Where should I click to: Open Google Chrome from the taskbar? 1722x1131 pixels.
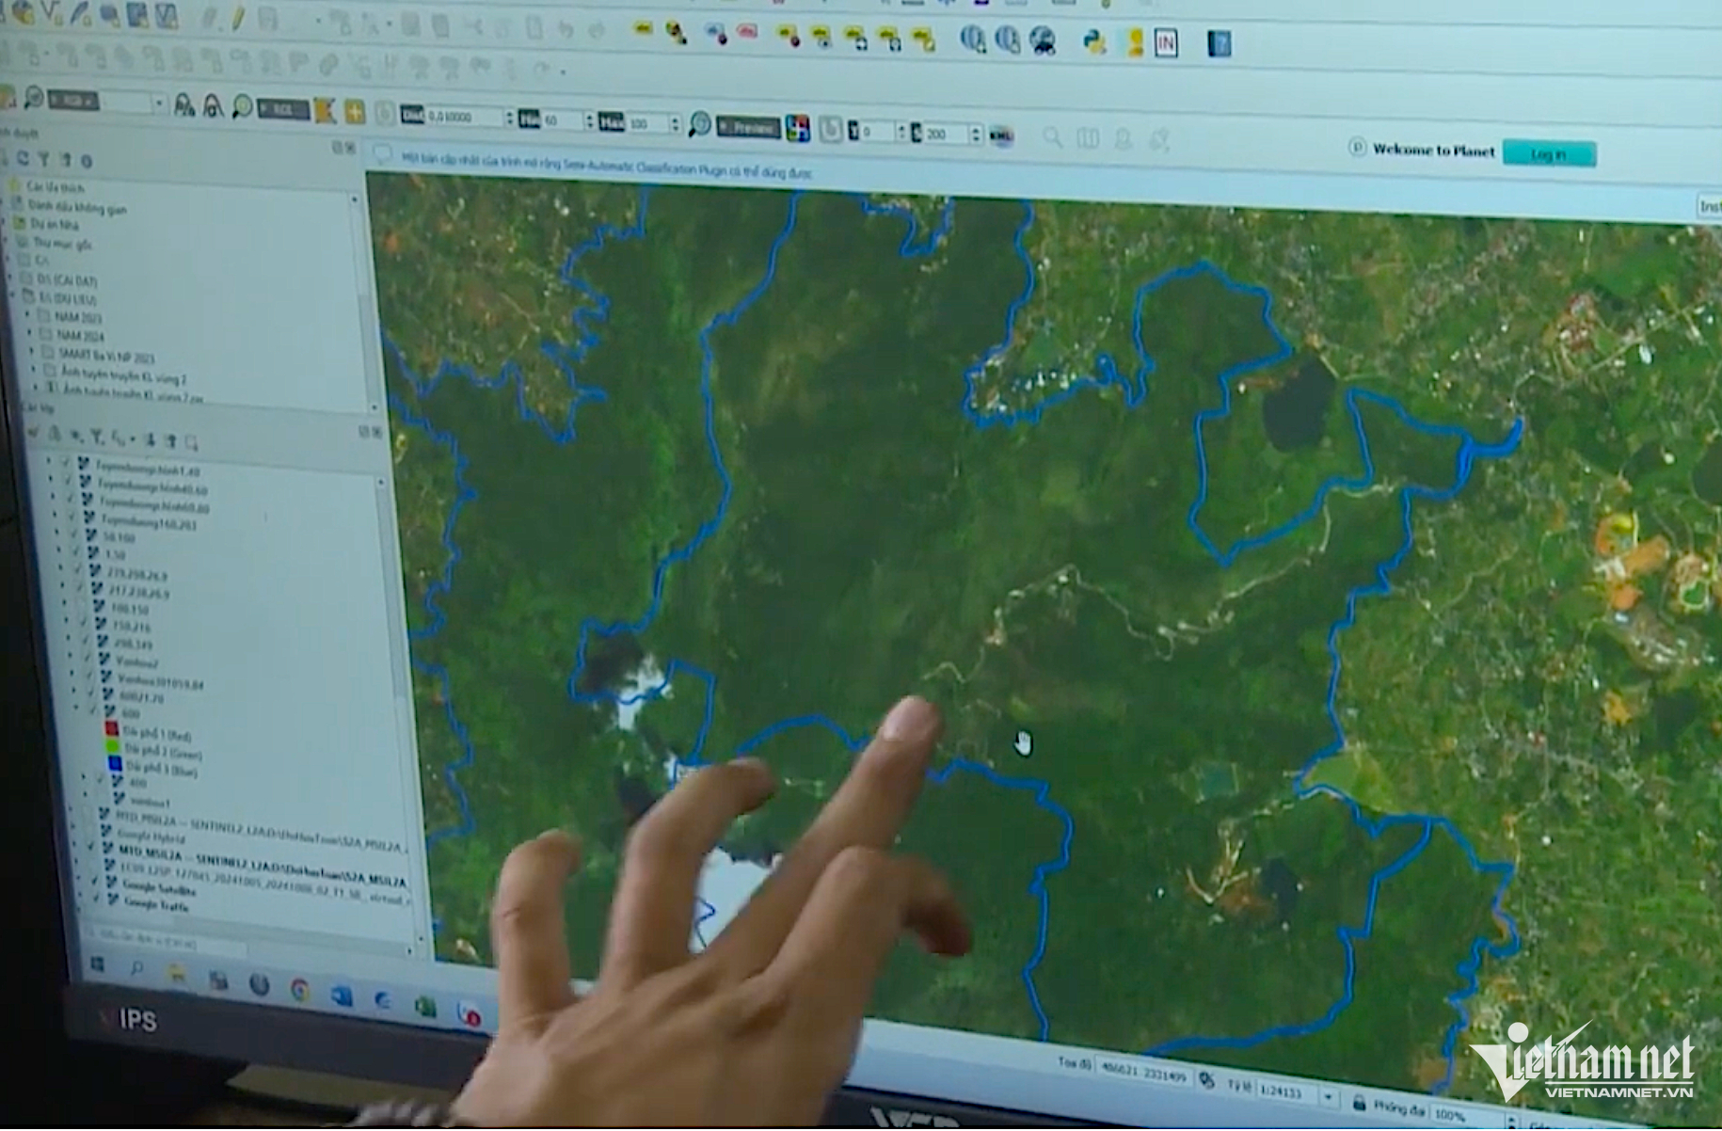[x=300, y=990]
